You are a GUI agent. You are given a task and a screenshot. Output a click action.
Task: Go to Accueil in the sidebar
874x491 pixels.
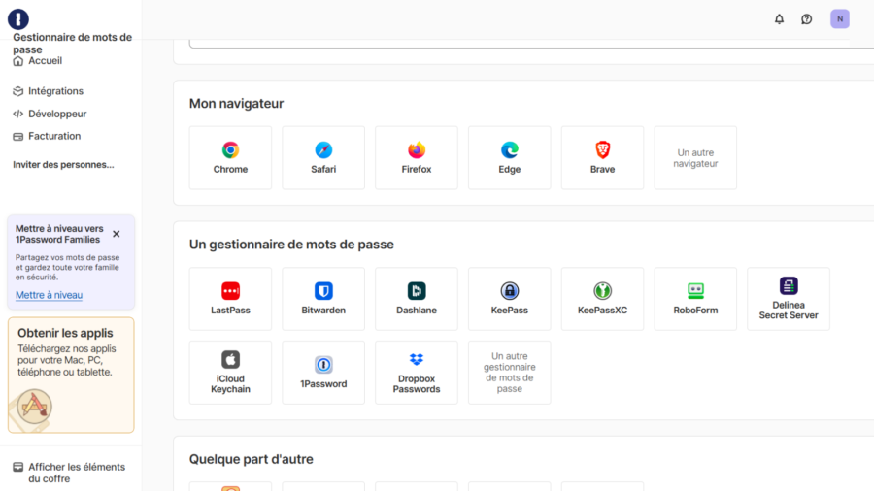coord(37,61)
